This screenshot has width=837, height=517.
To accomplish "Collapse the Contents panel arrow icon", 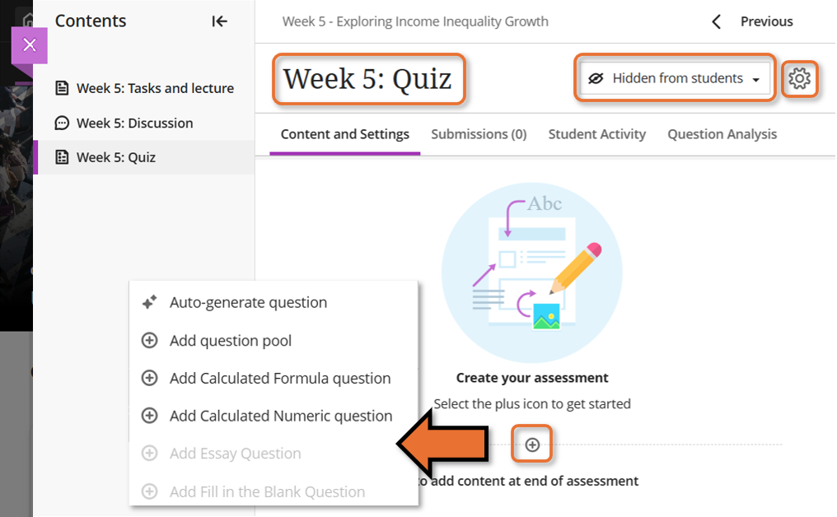I will 219,21.
